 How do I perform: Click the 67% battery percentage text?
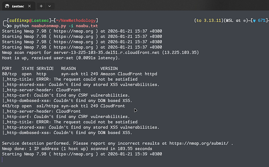point(261,20)
